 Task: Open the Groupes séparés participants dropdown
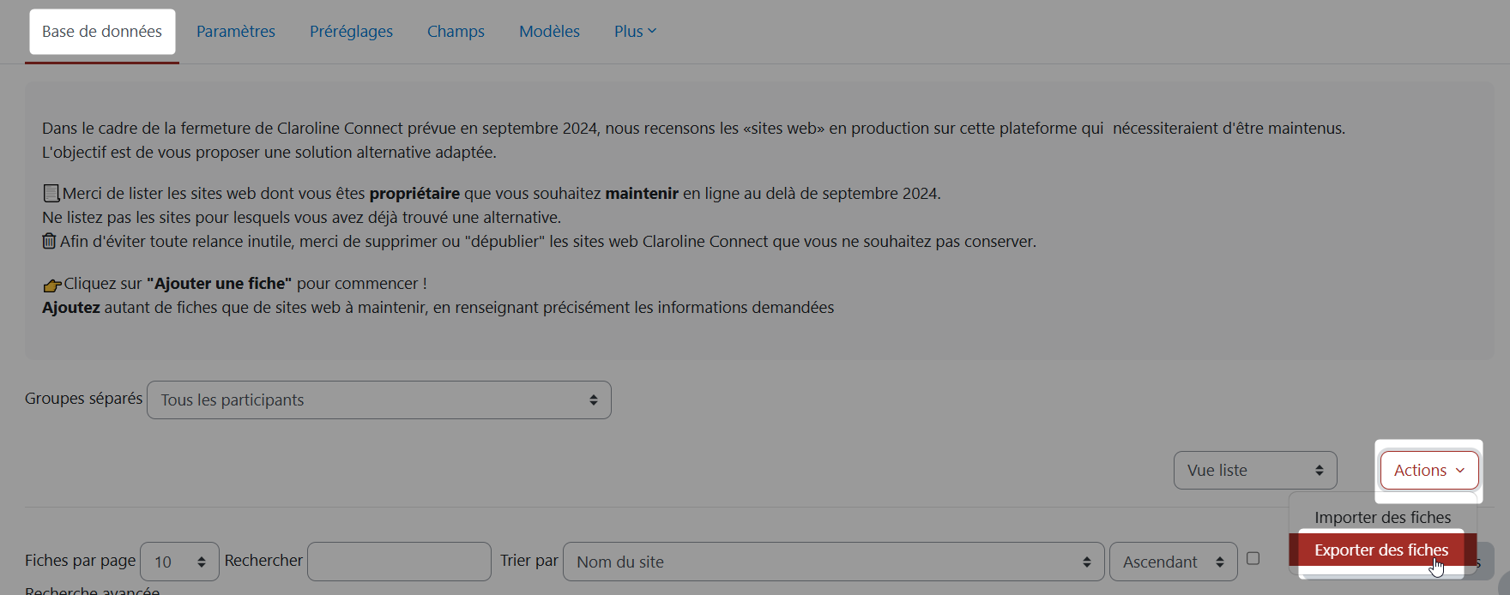tap(378, 400)
